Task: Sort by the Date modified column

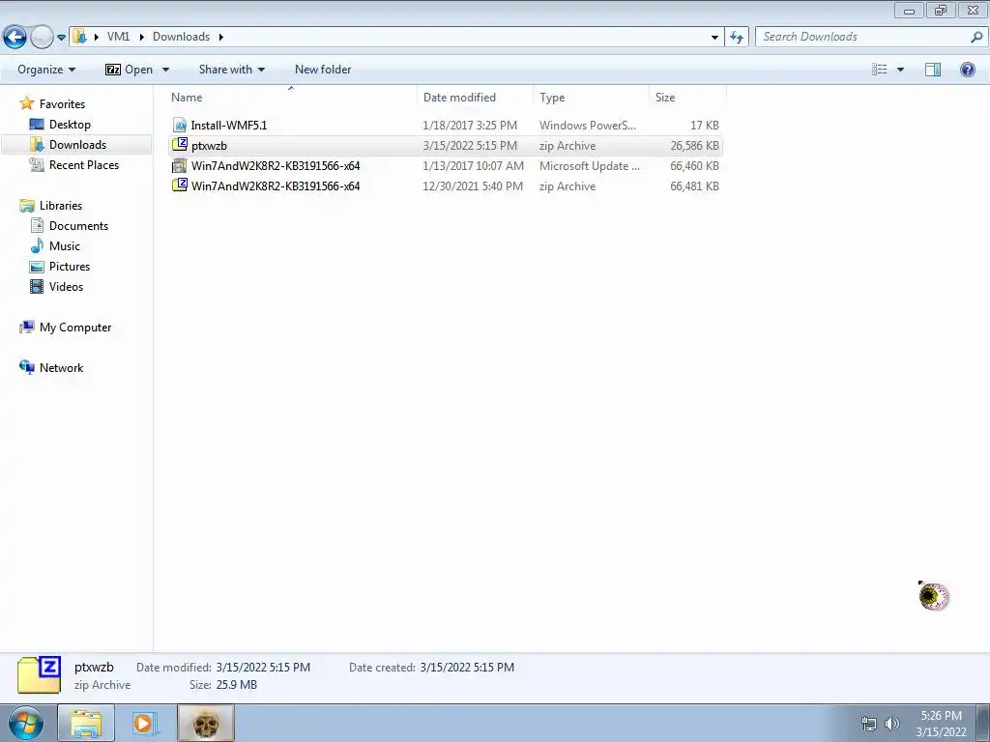Action: pos(475,98)
